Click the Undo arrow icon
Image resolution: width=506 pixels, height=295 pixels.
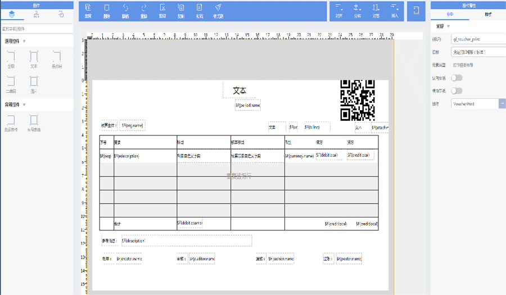(x=125, y=11)
